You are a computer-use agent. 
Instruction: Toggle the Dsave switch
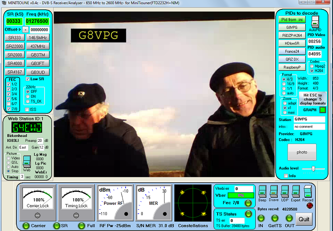tap(273, 192)
